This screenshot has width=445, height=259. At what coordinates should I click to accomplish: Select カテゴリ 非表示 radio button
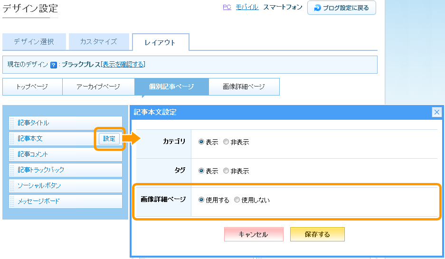point(226,142)
